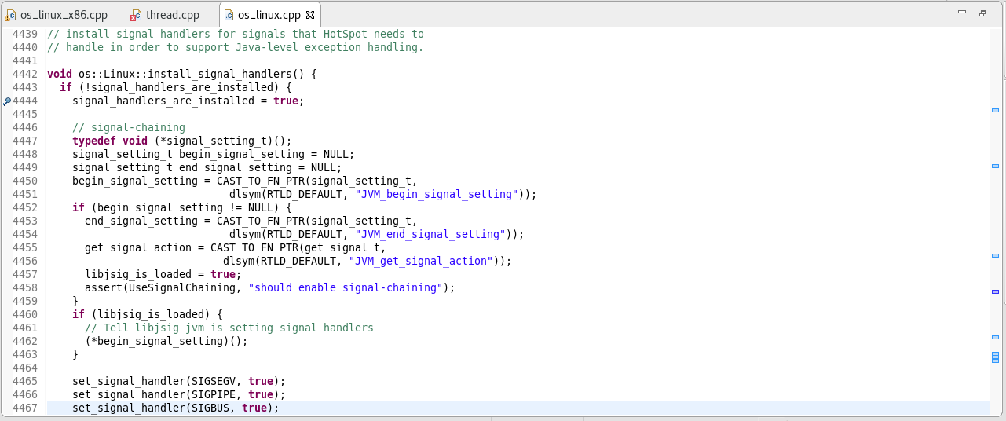Minimize the editor area
The height and width of the screenshot is (421, 1006).
[962, 13]
